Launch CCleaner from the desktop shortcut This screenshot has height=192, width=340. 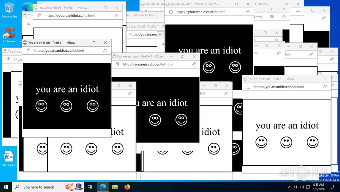[9, 35]
